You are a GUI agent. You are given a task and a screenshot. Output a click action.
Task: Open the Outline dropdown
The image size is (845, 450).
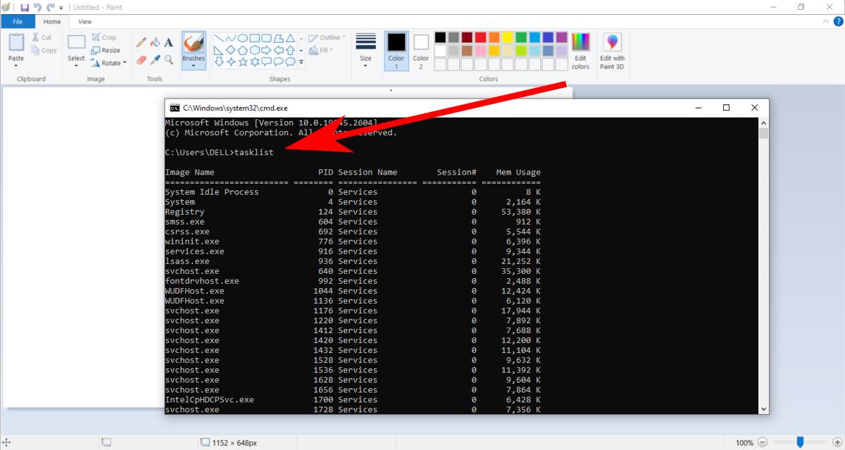[x=326, y=37]
